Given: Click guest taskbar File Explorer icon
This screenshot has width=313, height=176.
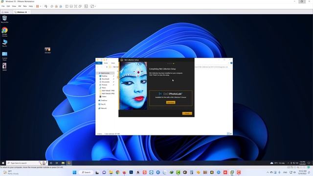Looking at the screenshot, I should click(x=63, y=163).
